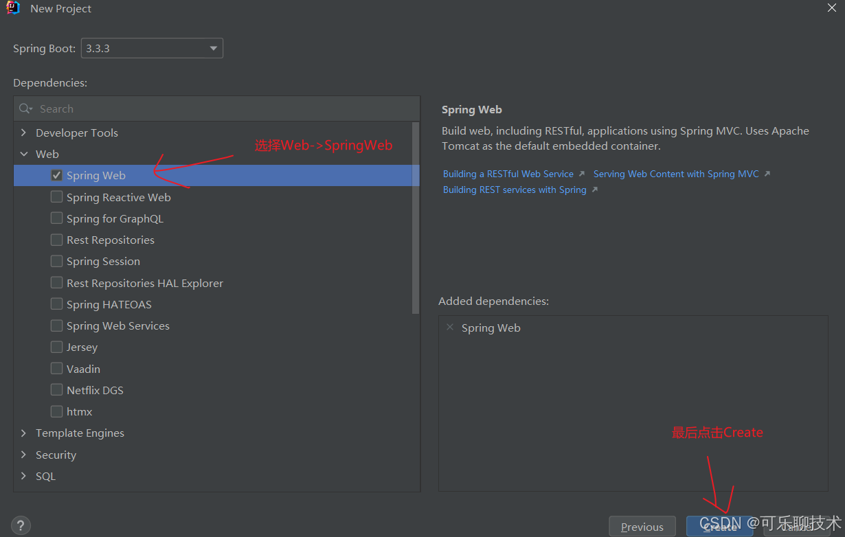The width and height of the screenshot is (845, 537).
Task: Check the Vaadin dependency box
Action: tap(56, 369)
